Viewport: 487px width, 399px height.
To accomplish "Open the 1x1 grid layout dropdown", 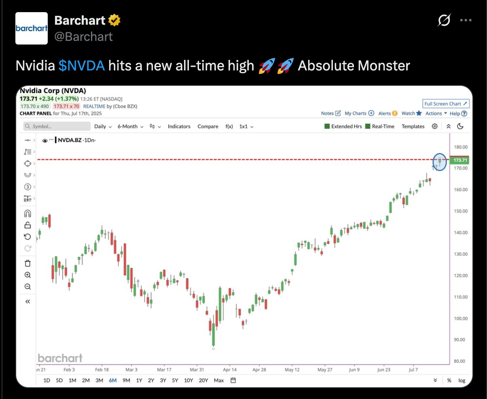I will tap(246, 126).
